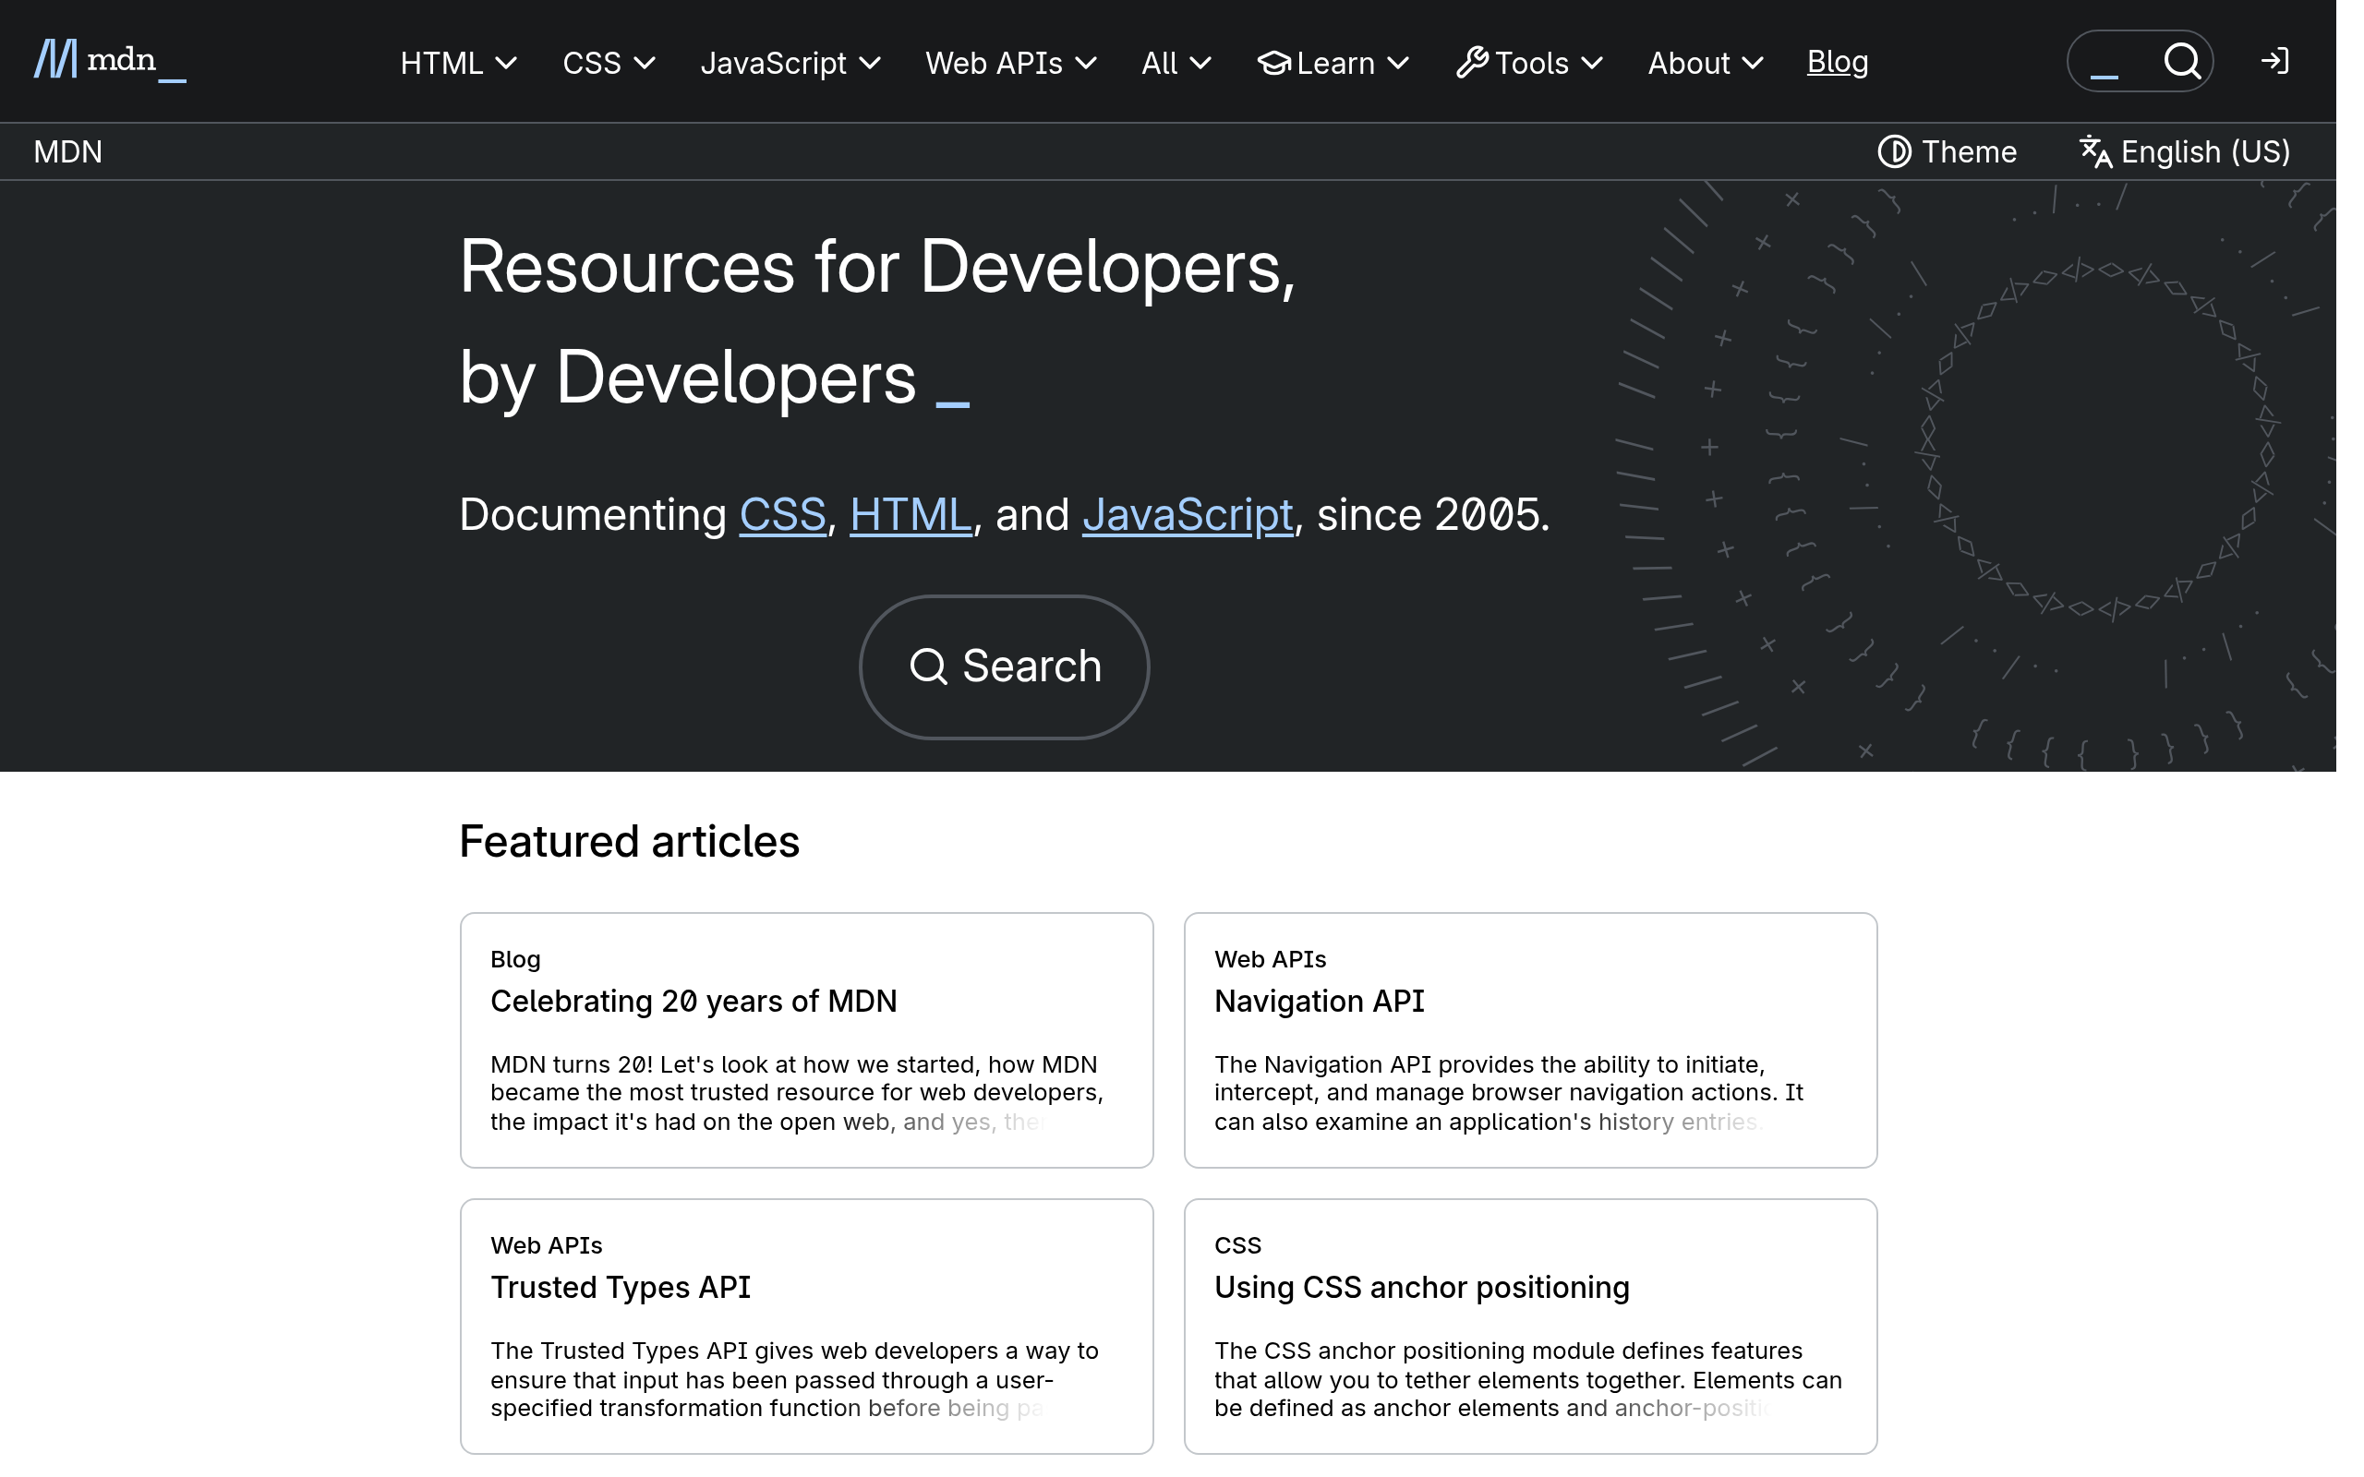Open the Tools navigation menu label
The width and height of the screenshot is (2364, 1477).
click(1532, 64)
